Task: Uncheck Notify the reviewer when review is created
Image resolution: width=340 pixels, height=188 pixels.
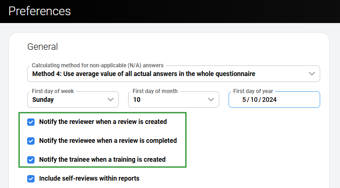Action: coord(31,122)
